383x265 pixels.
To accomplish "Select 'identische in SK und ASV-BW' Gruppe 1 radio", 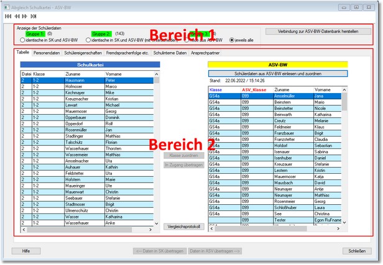I will point(22,40).
